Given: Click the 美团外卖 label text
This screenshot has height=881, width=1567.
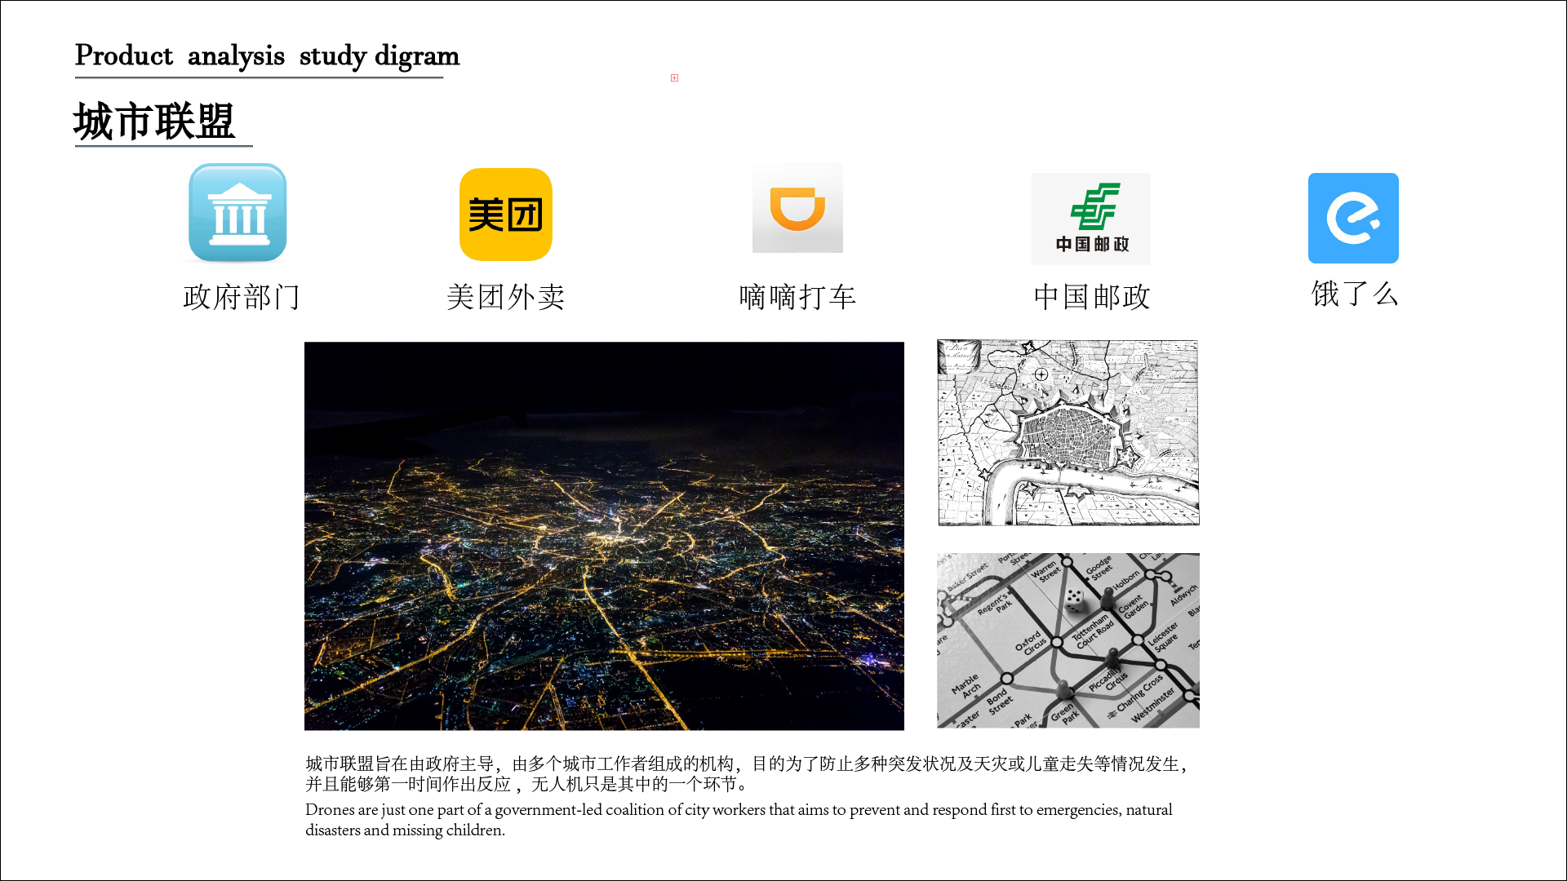Looking at the screenshot, I should 506,297.
